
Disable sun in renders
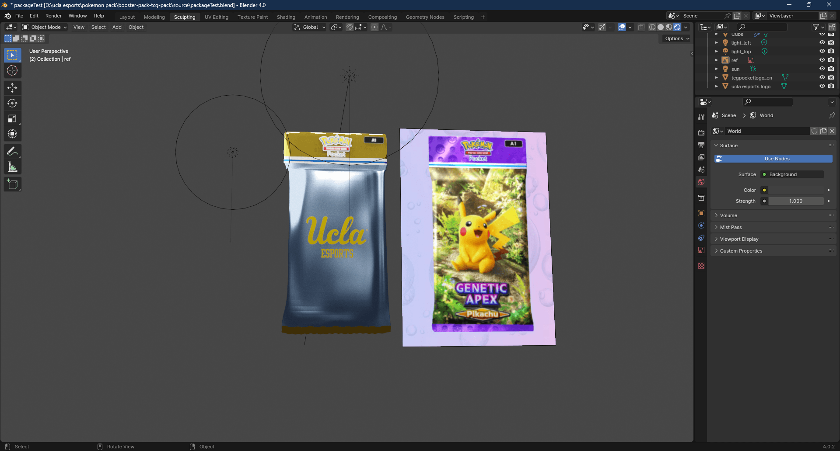tap(831, 69)
